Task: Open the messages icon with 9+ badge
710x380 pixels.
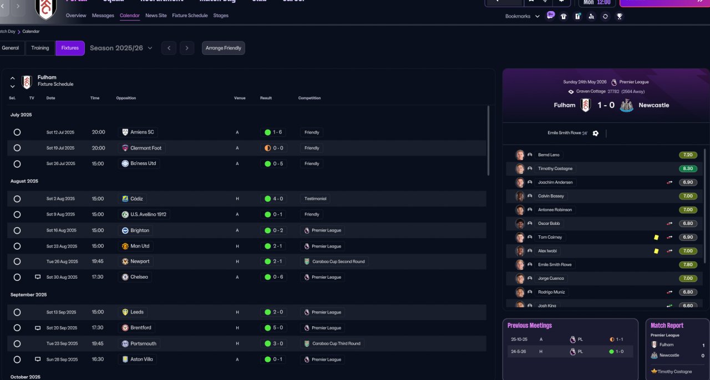Action: (550, 16)
